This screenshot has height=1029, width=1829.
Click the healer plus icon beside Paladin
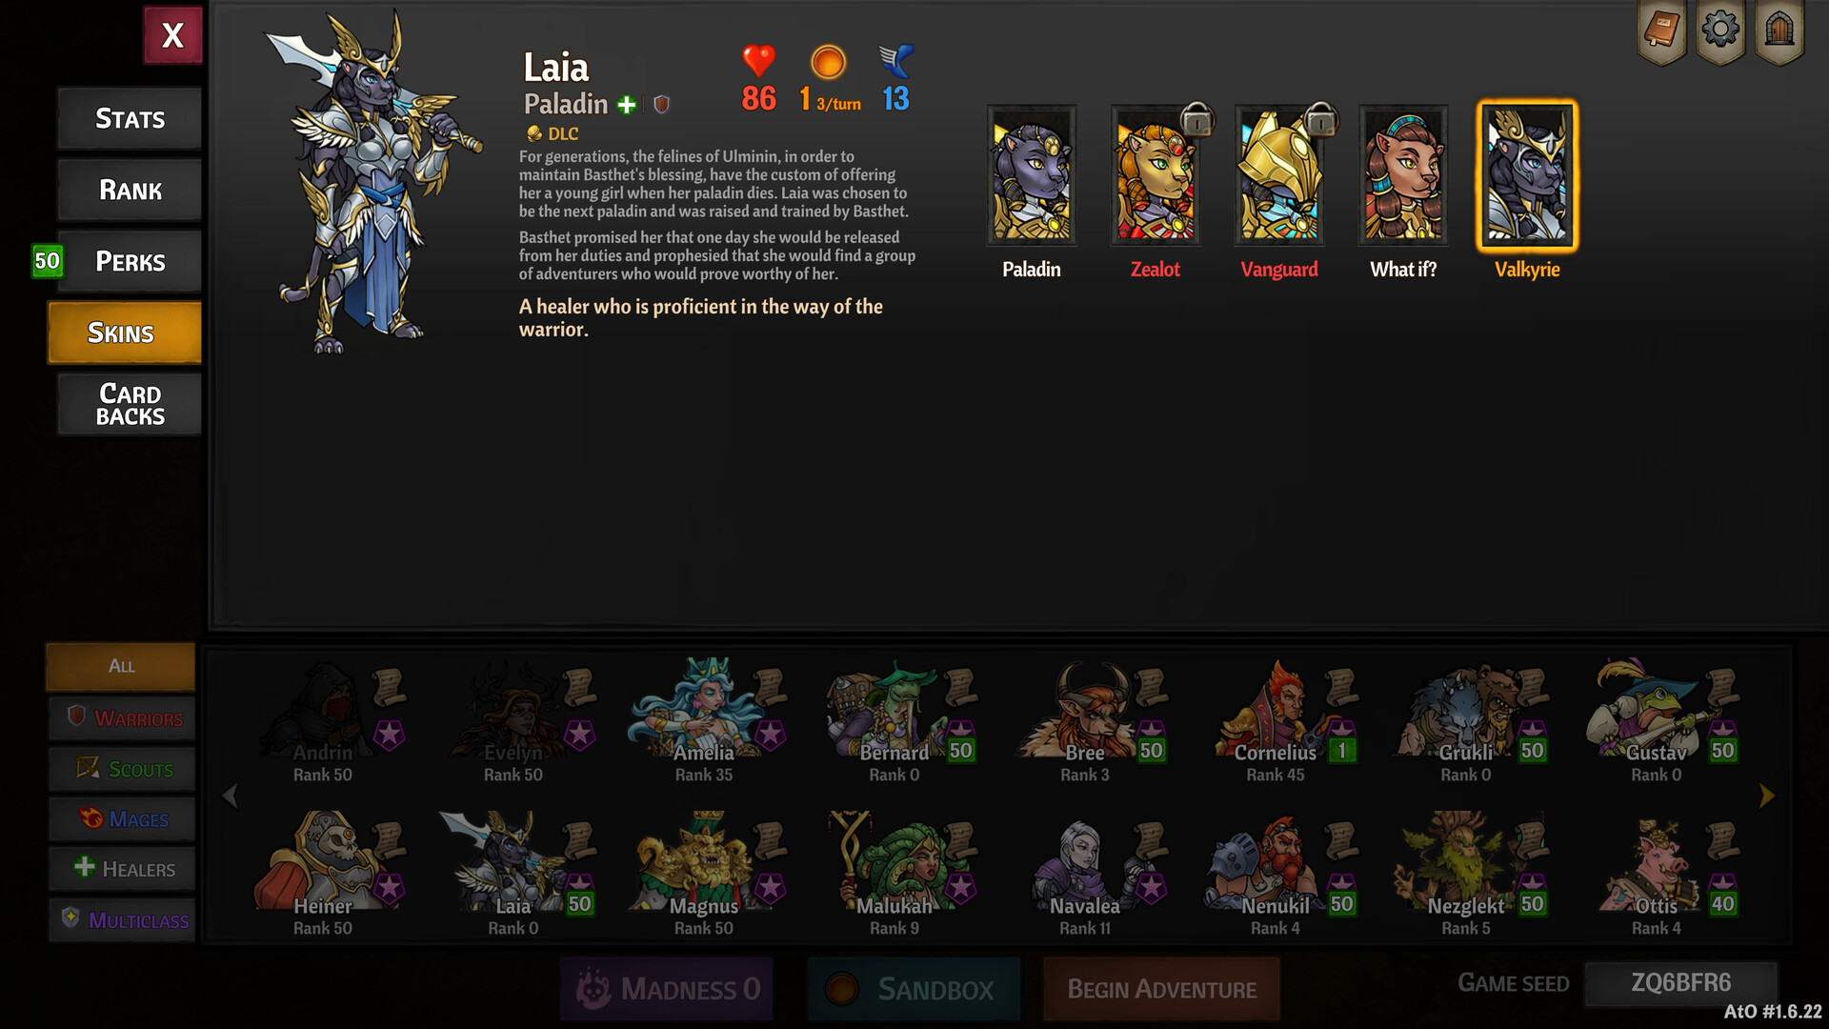pos(626,105)
